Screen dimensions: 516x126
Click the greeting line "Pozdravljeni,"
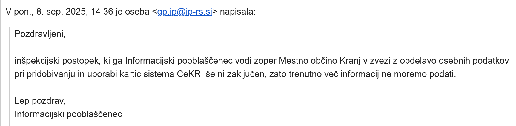tap(40, 34)
